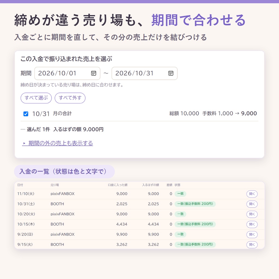Click the 売り場 column header
Viewport: 279px width, 279px height.
(x=54, y=185)
